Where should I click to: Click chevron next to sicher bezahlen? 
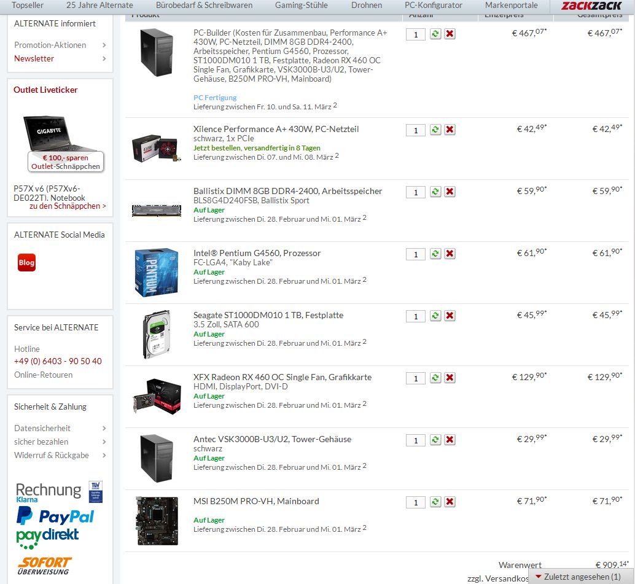tap(104, 442)
